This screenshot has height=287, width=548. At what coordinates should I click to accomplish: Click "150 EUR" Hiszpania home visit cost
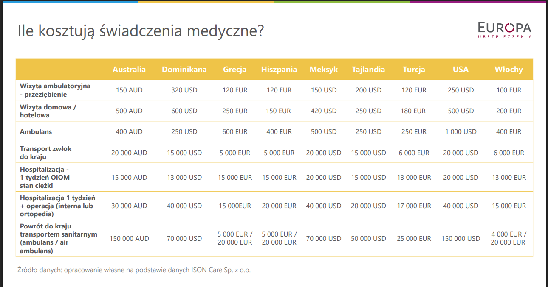pyautogui.click(x=279, y=111)
